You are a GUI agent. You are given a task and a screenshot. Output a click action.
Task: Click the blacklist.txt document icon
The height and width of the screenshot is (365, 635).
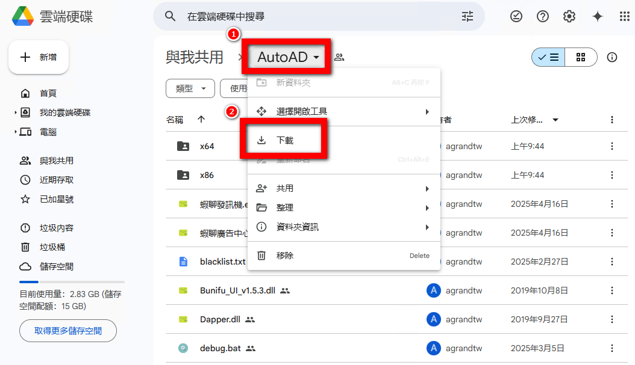point(183,262)
